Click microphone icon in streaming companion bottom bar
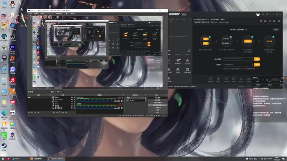 coord(241,79)
